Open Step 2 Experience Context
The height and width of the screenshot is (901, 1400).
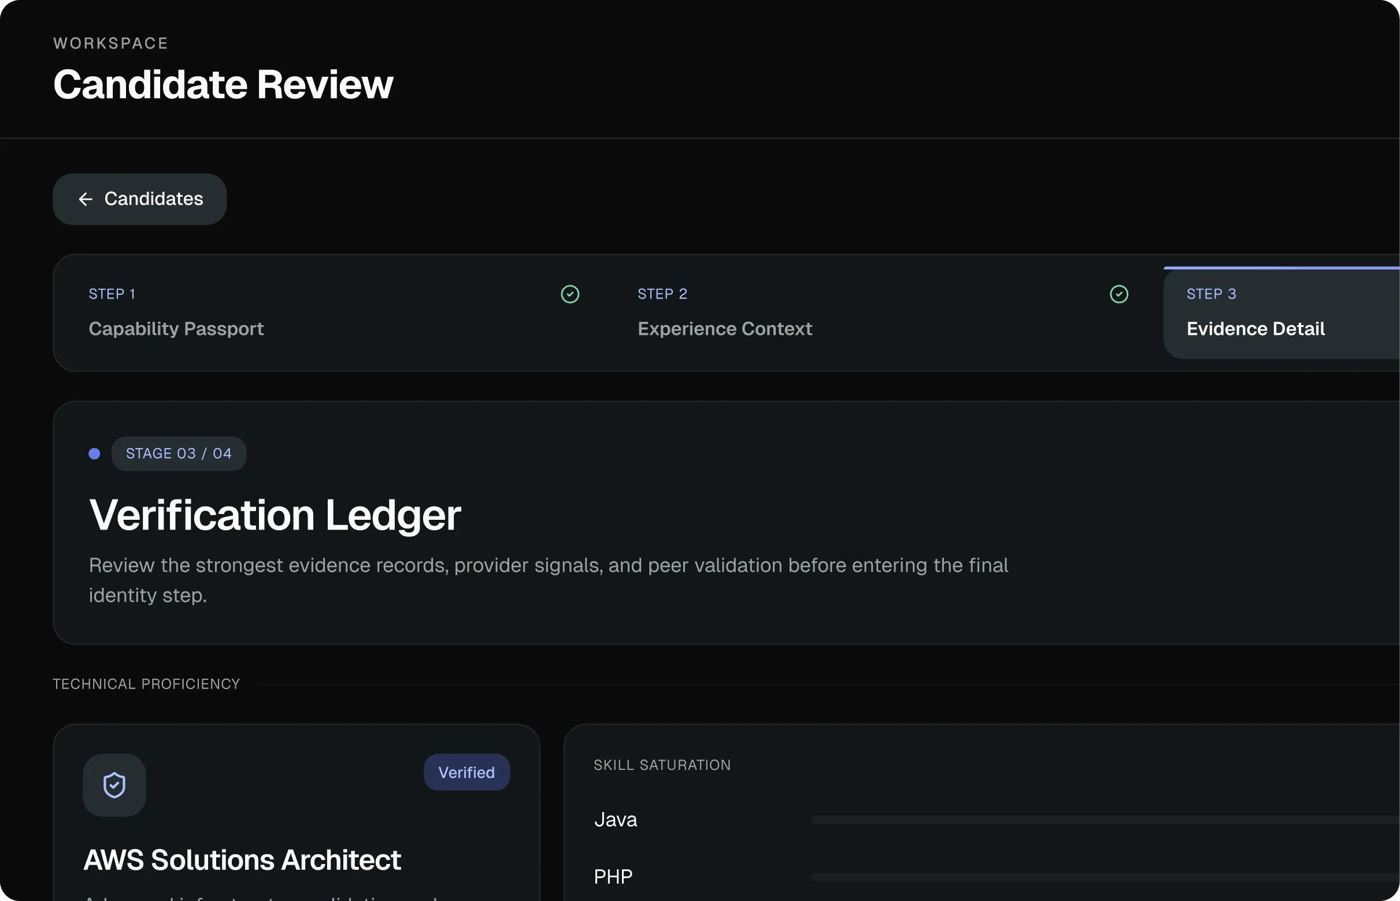click(x=883, y=312)
